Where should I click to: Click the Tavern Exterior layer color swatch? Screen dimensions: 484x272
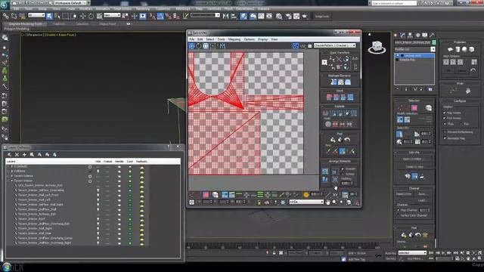click(x=130, y=176)
